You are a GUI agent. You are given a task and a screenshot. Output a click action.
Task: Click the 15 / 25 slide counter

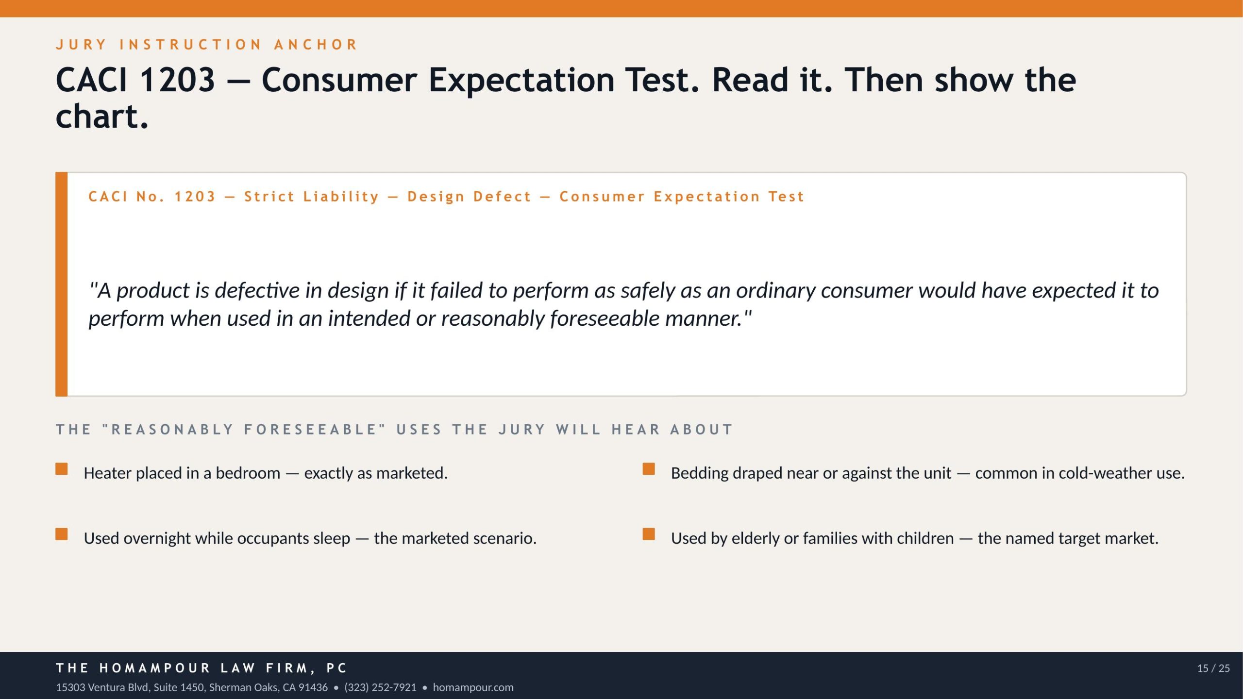click(1213, 668)
